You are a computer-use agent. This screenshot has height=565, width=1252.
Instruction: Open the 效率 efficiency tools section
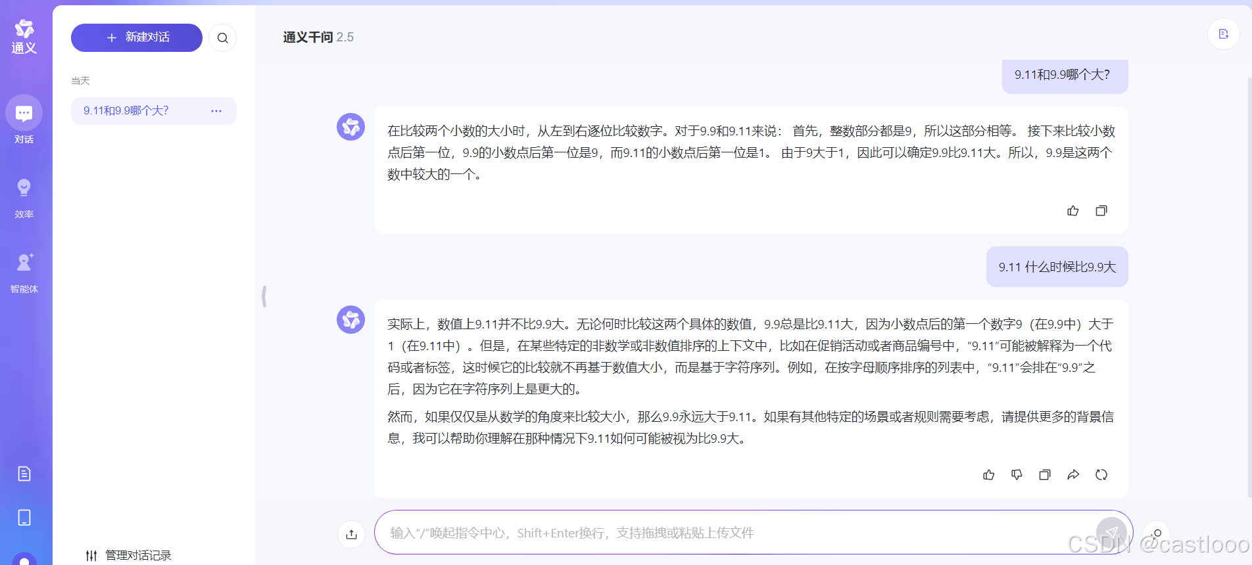pos(24,198)
